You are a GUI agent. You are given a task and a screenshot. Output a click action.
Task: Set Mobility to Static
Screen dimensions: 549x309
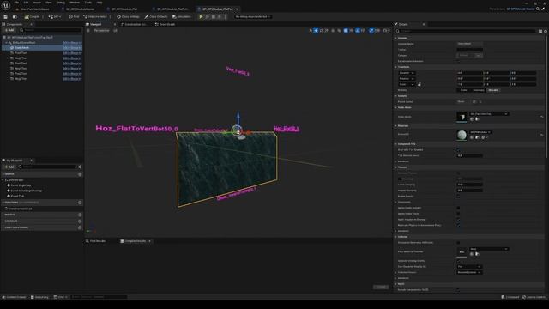pos(463,90)
